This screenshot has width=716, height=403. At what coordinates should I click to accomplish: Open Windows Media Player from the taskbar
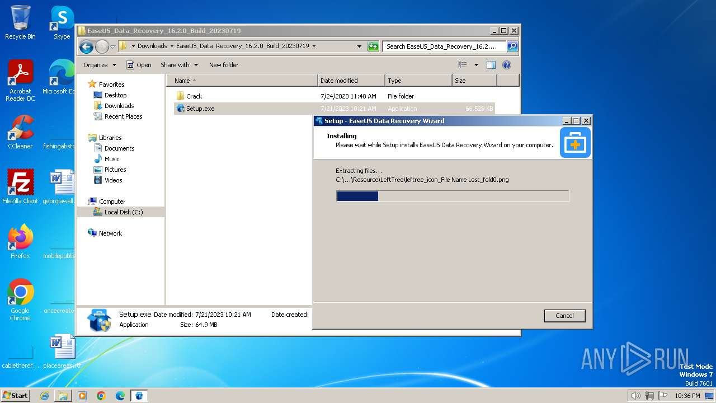(x=82, y=396)
